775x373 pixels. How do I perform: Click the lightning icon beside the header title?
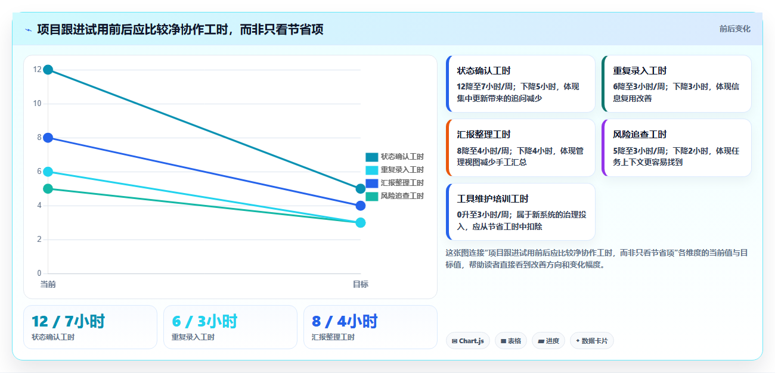tap(28, 30)
